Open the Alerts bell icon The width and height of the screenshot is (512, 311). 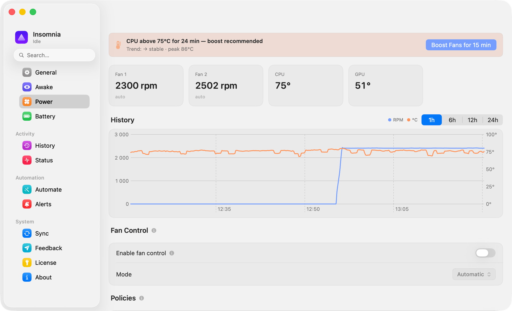(27, 204)
